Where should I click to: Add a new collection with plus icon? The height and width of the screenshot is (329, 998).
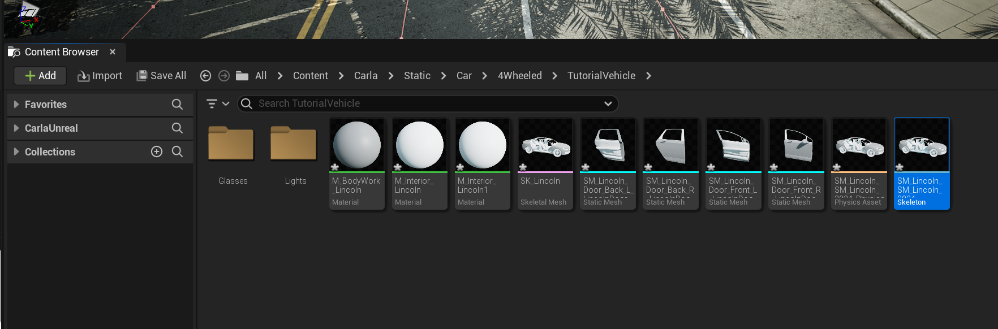[157, 151]
